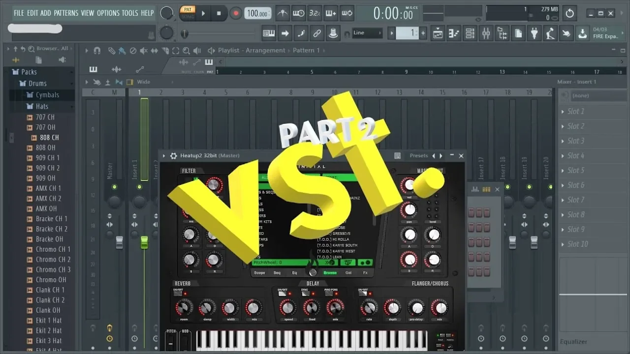630x354 pixels.
Task: Click the Master track volume fader
Action: (x=119, y=241)
